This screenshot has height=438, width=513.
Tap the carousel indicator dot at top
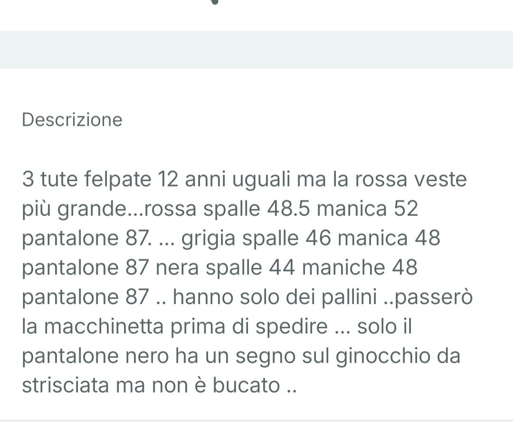(215, 2)
